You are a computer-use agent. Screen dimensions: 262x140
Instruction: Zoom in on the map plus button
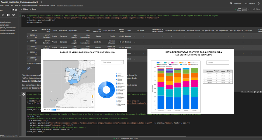[x=92, y=102]
